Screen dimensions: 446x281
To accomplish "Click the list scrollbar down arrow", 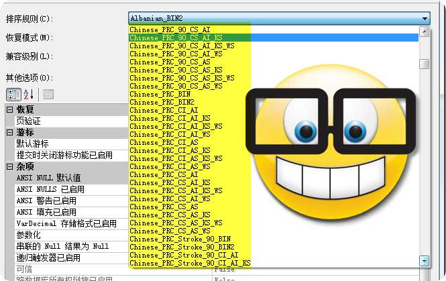I will pos(424,261).
